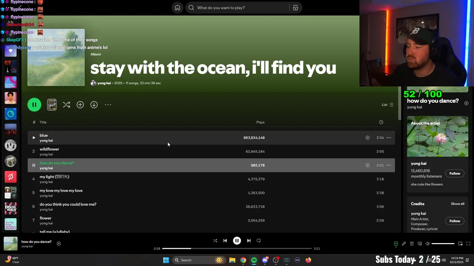Open the miniplayer
Screen dimensions: 474x266
coord(460,244)
